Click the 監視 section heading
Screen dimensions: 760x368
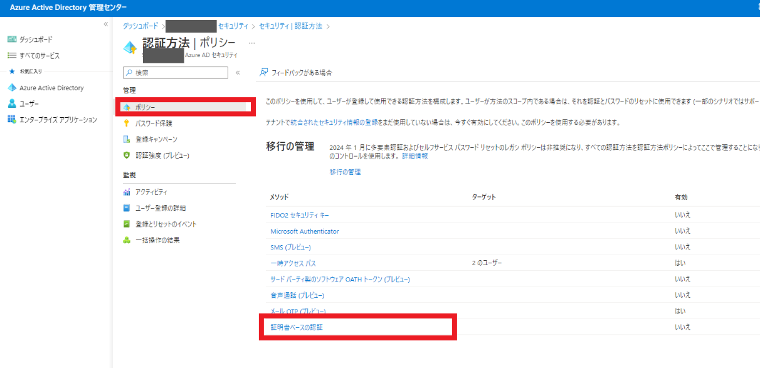pyautogui.click(x=129, y=175)
